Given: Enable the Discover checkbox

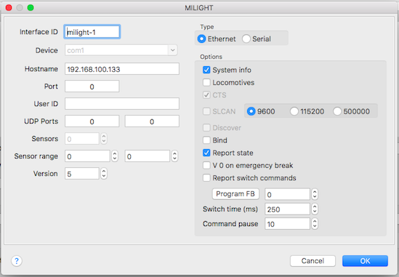Looking at the screenshot, I should [x=206, y=127].
